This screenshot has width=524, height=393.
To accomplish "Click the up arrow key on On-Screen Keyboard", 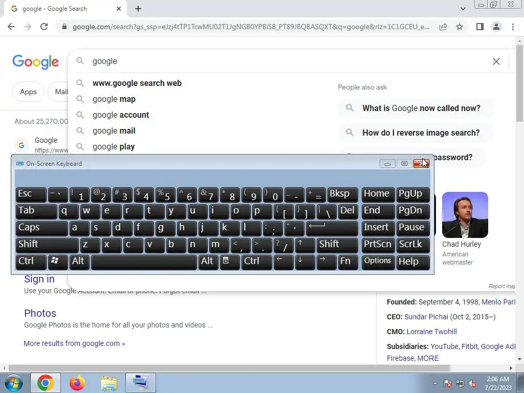I will click(304, 245).
